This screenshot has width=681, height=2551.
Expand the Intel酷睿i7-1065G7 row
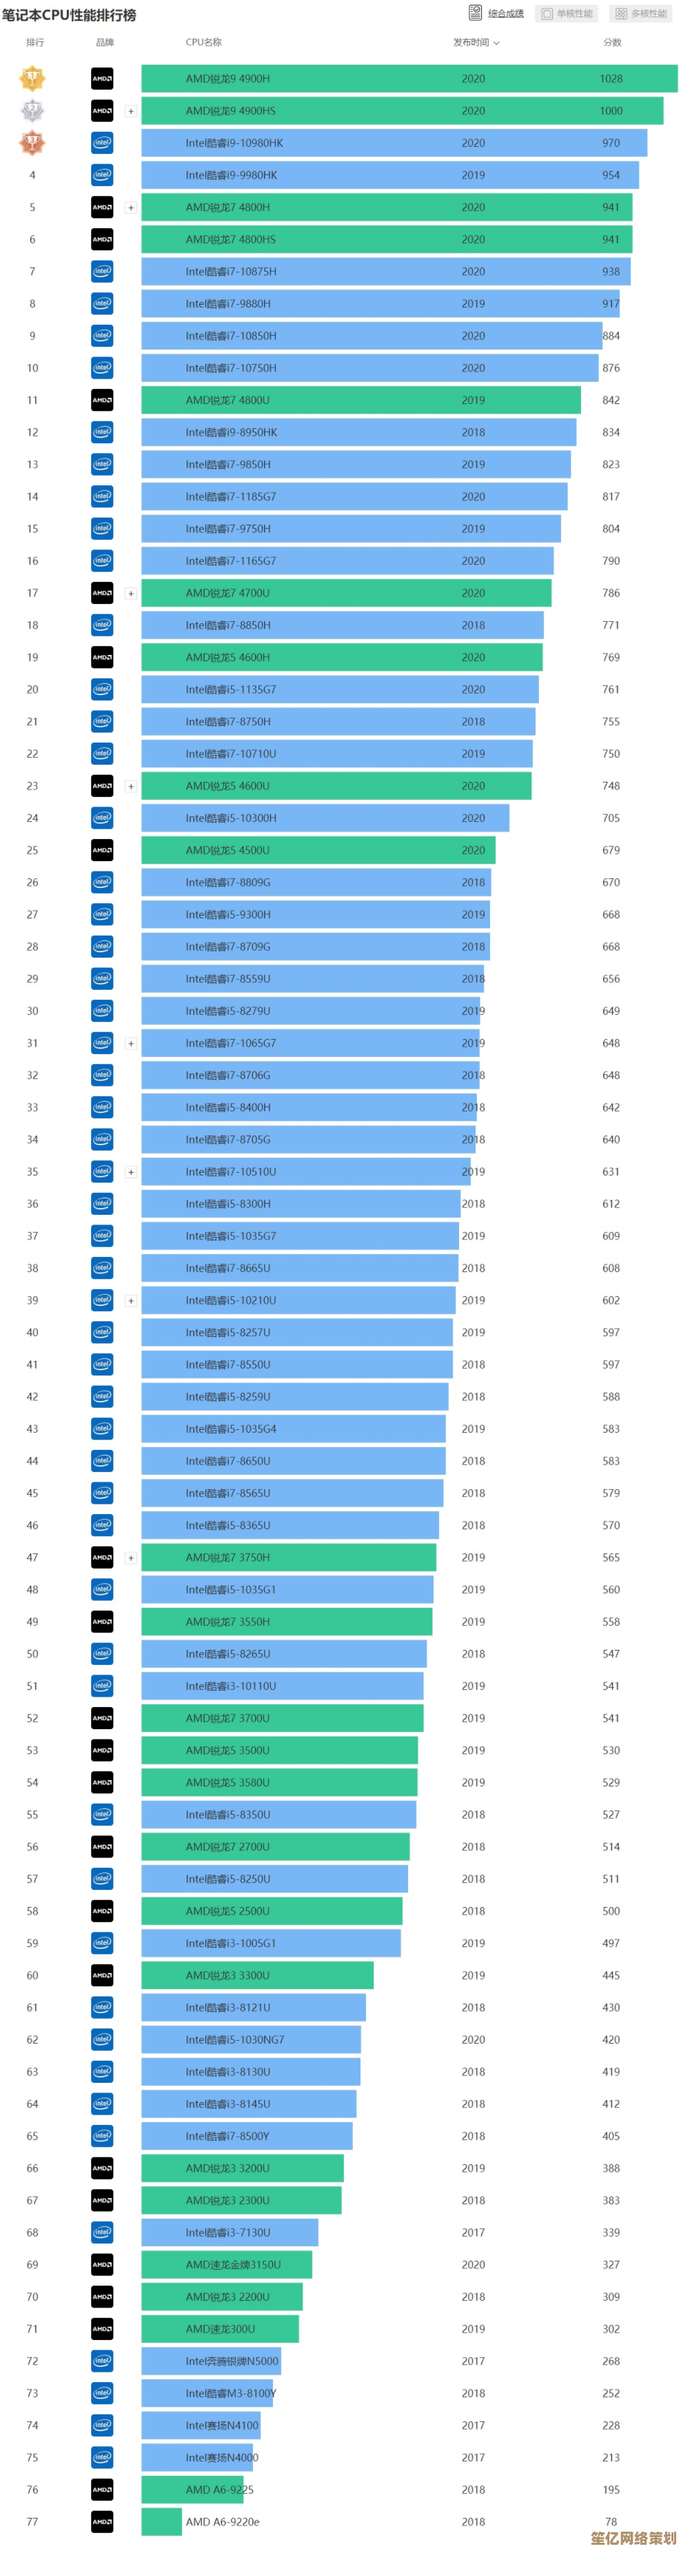tap(131, 1042)
